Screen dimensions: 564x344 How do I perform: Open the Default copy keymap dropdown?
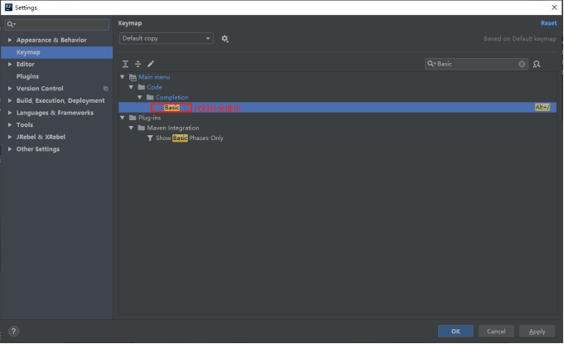(166, 38)
